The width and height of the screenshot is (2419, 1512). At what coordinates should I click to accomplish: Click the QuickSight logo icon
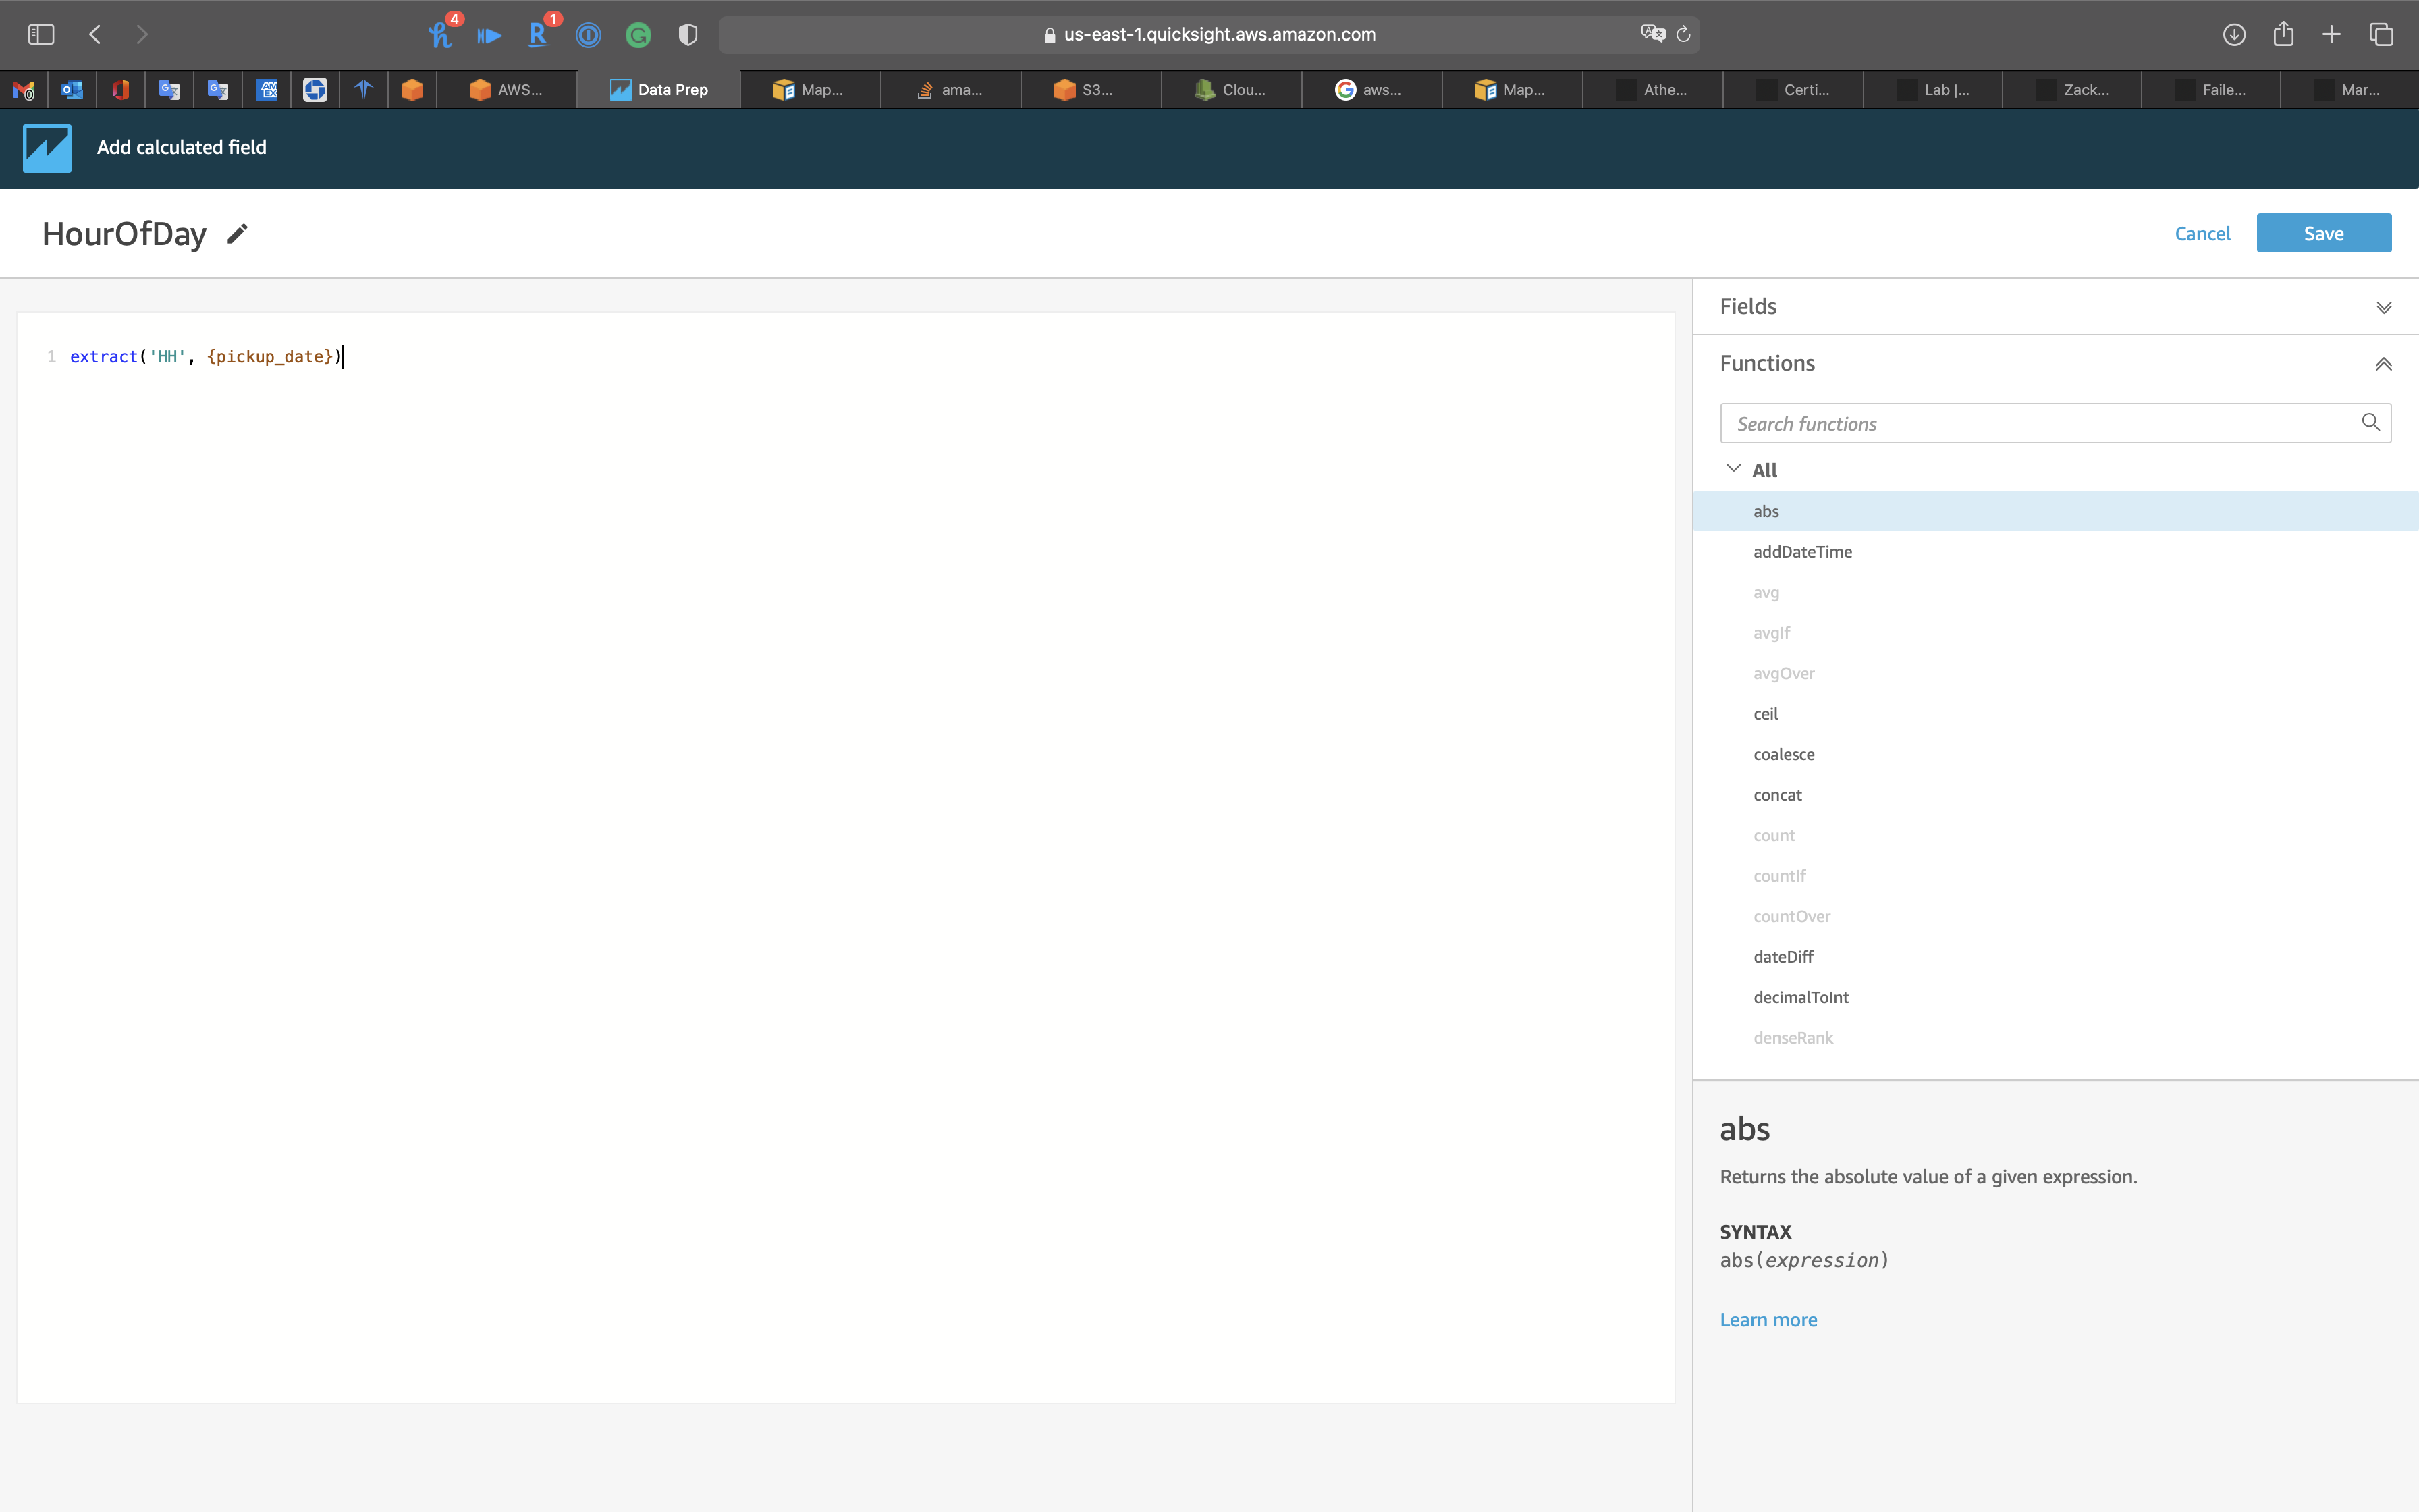tap(47, 148)
